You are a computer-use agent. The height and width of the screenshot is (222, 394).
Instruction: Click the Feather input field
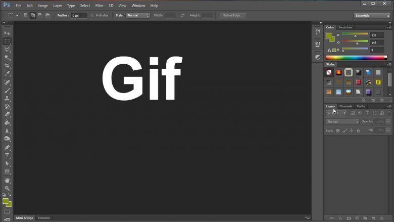tap(79, 16)
